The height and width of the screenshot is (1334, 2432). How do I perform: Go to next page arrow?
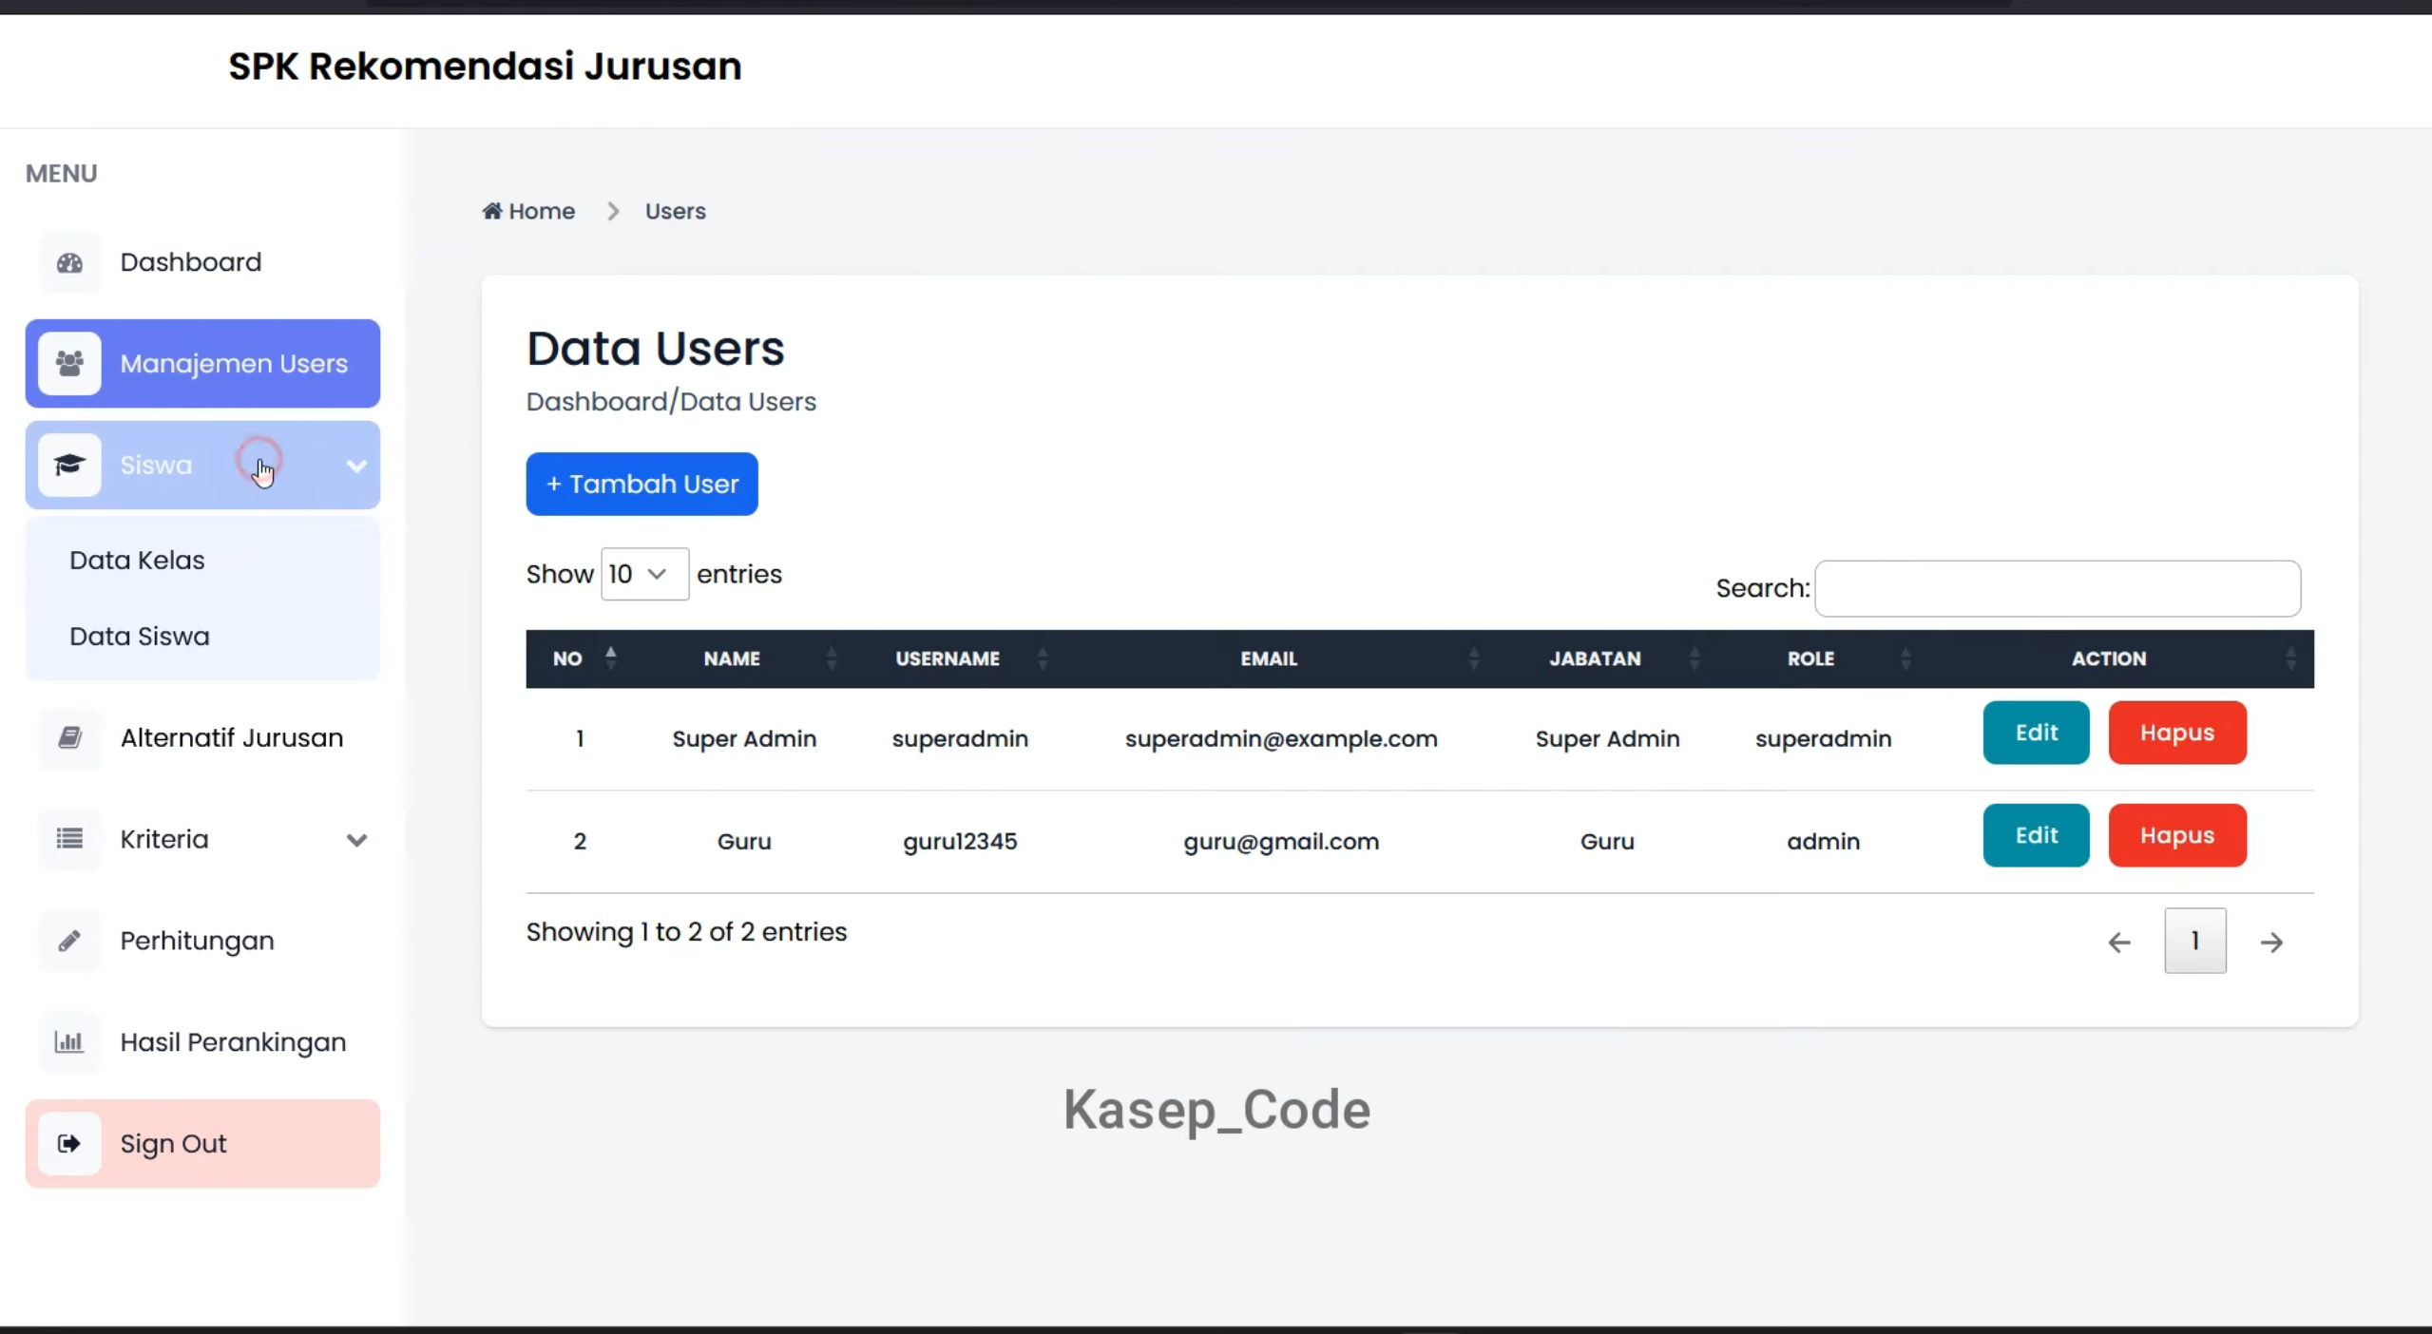(x=2271, y=943)
